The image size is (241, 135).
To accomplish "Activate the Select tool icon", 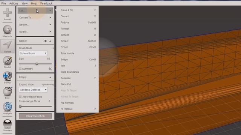I will 8,46.
